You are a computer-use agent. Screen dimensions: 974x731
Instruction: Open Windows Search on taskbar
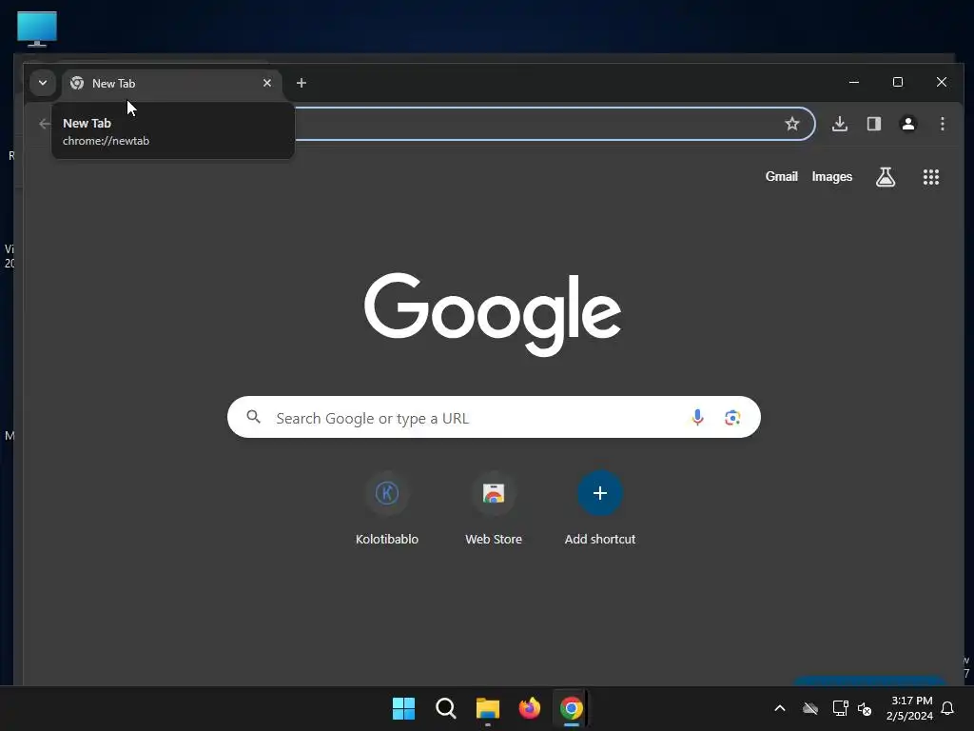coord(446,708)
